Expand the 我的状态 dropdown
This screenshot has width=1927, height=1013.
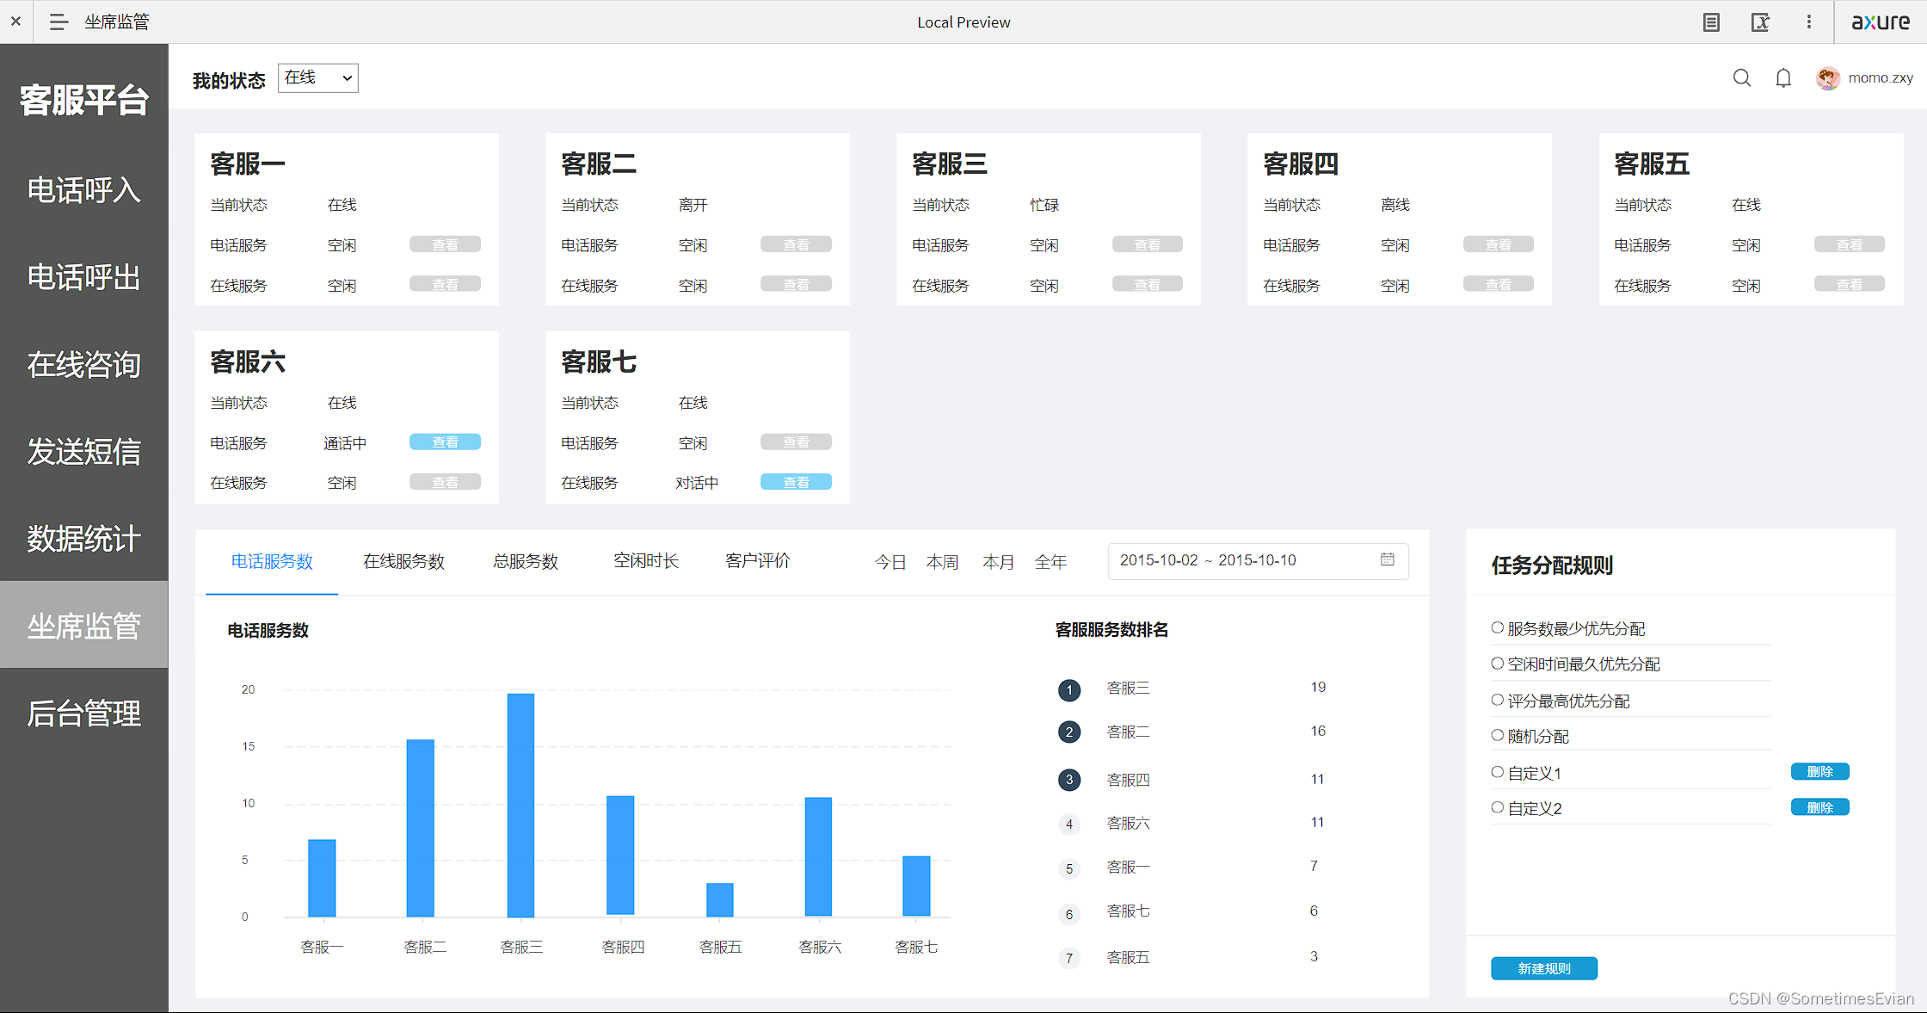[318, 78]
